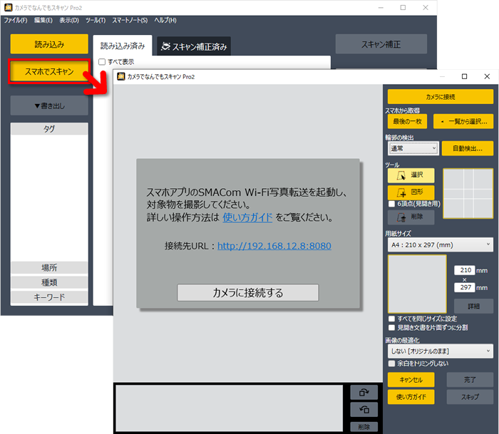Click the paper size preview thumbnail

[x=417, y=284]
